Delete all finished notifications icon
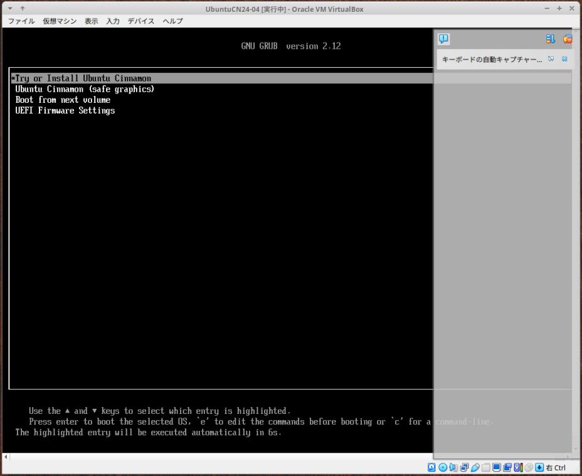Screen dimensions: 582x476 tap(567, 39)
